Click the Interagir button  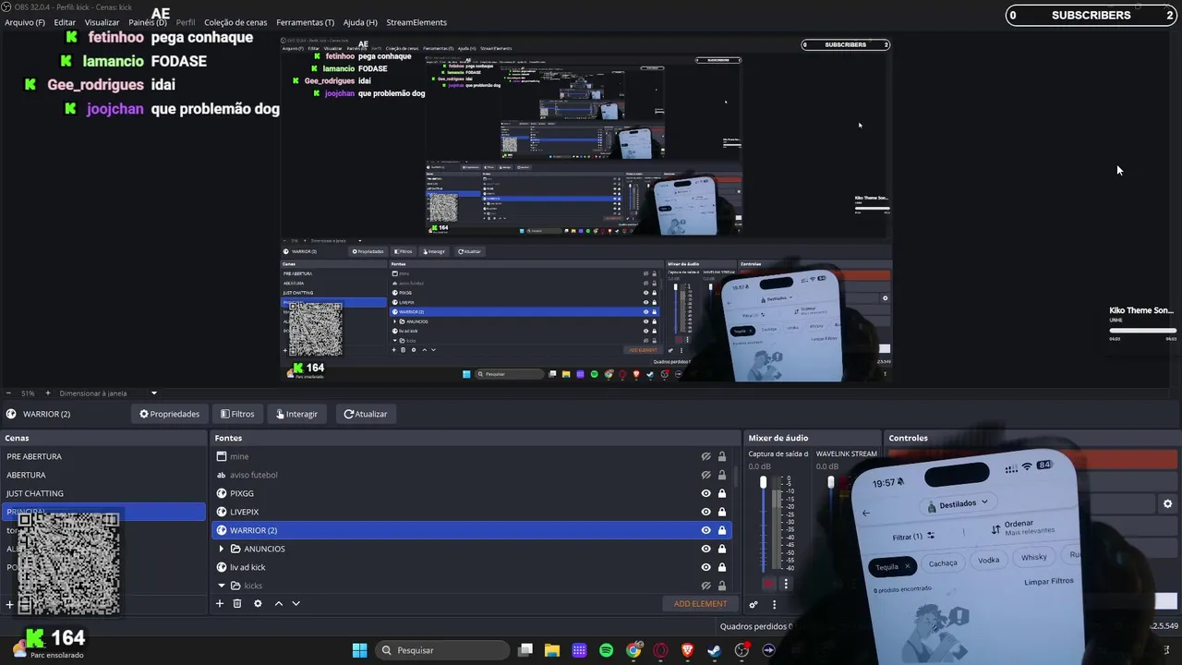296,414
